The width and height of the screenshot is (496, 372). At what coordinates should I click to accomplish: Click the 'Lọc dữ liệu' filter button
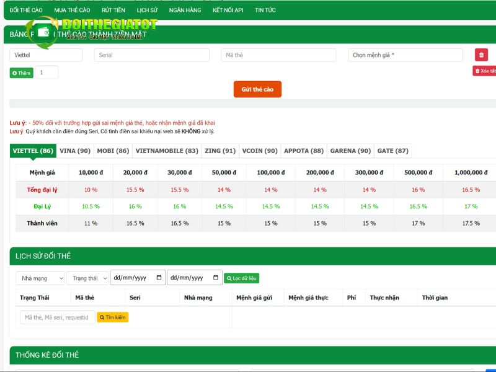click(x=242, y=278)
